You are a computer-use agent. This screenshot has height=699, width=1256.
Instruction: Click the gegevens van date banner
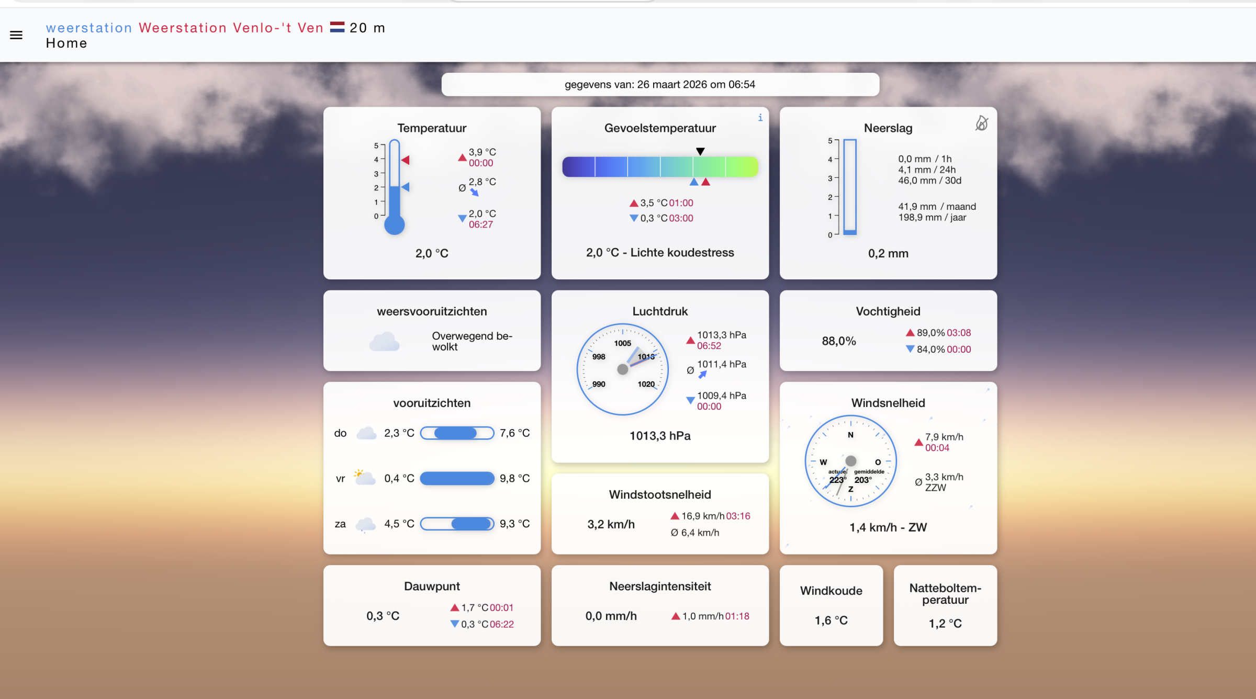659,84
